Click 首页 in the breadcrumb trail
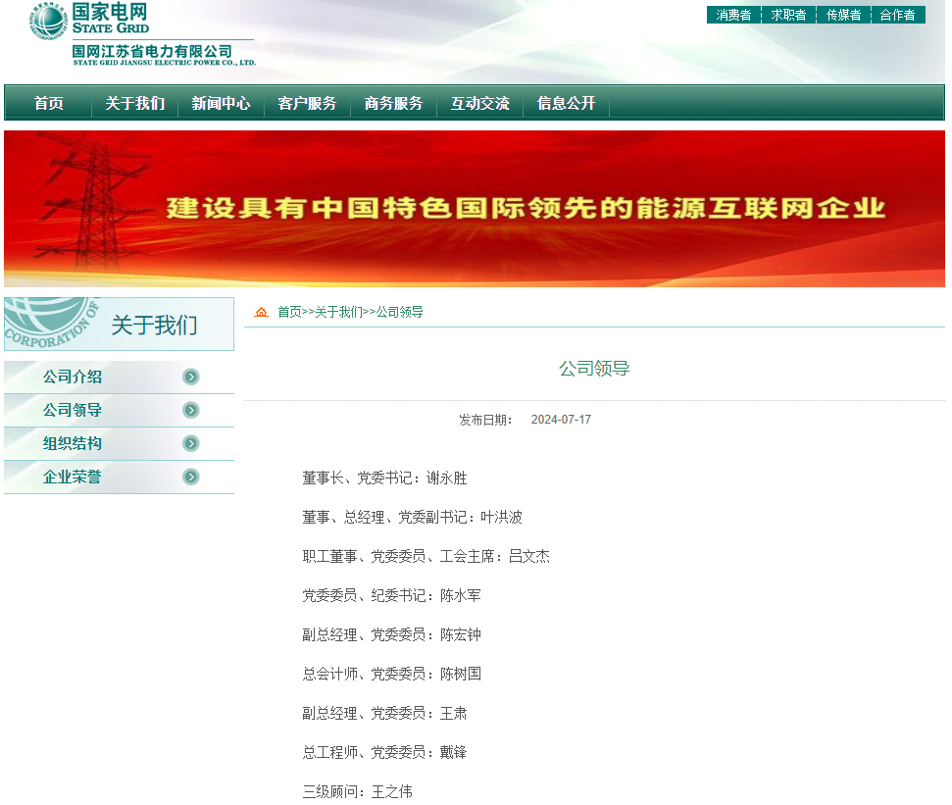This screenshot has width=952, height=805. (289, 312)
